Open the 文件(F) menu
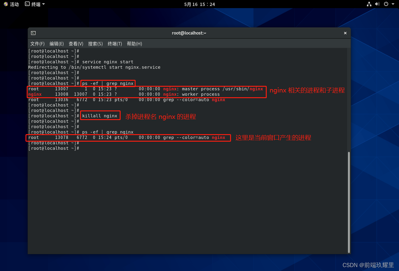Viewport: 399px width, 271px height. pos(37,44)
